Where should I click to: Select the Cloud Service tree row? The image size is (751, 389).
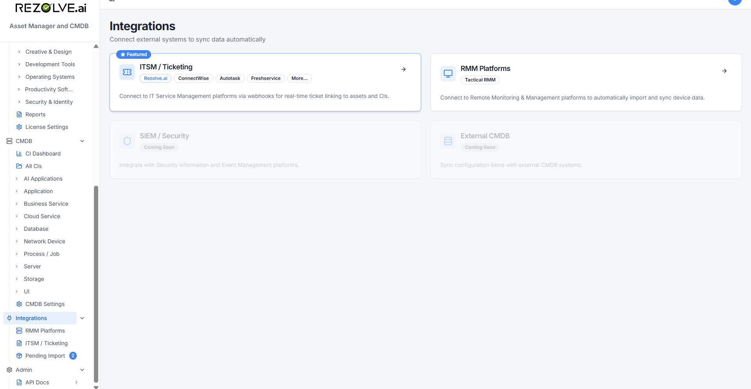click(x=42, y=216)
